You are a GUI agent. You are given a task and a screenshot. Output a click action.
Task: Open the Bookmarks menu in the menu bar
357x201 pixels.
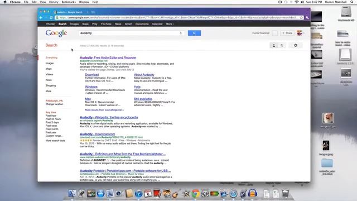pyautogui.click(x=69, y=2)
